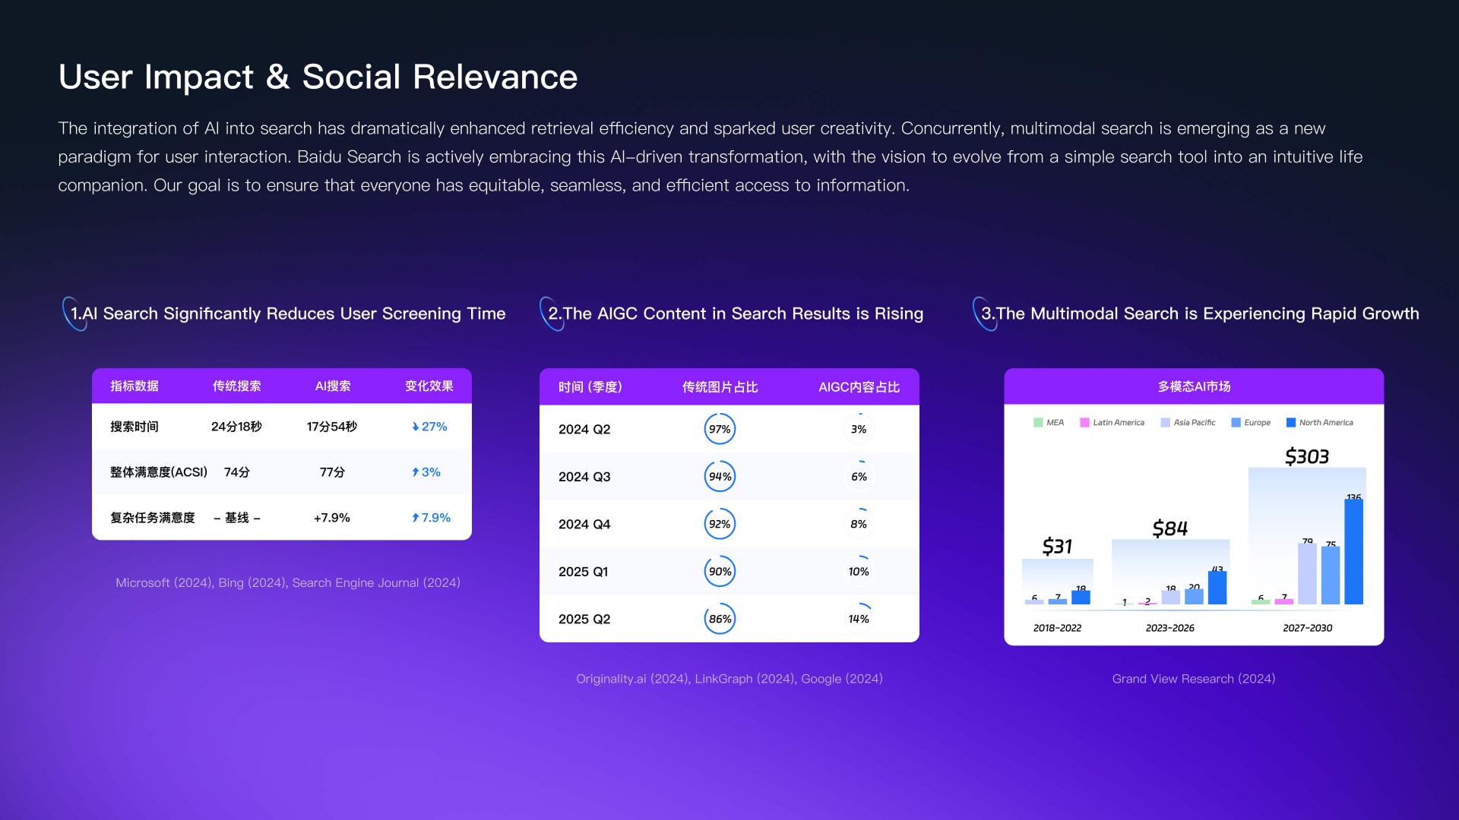Click the 2024 Q3 row label

[584, 477]
